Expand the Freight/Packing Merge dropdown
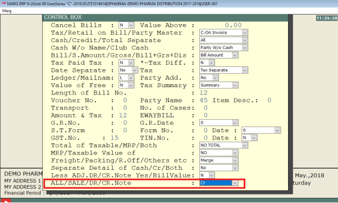This screenshot has height=203, width=338. (x=219, y=160)
